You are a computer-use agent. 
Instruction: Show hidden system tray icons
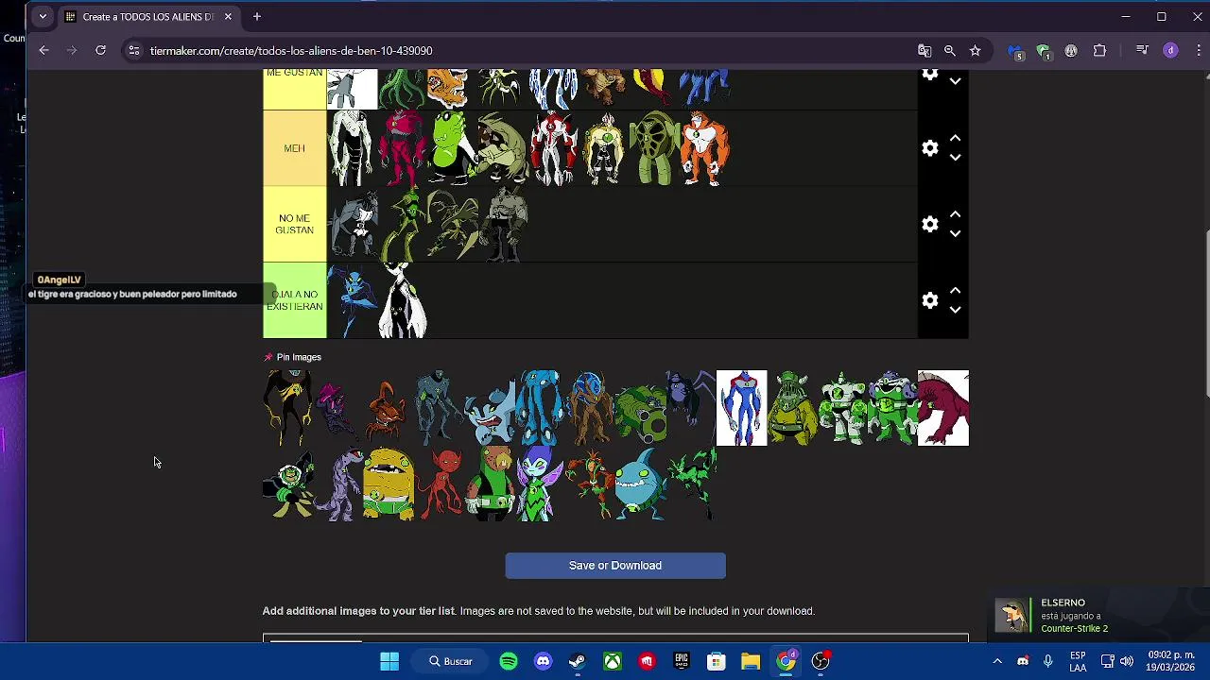(x=996, y=661)
